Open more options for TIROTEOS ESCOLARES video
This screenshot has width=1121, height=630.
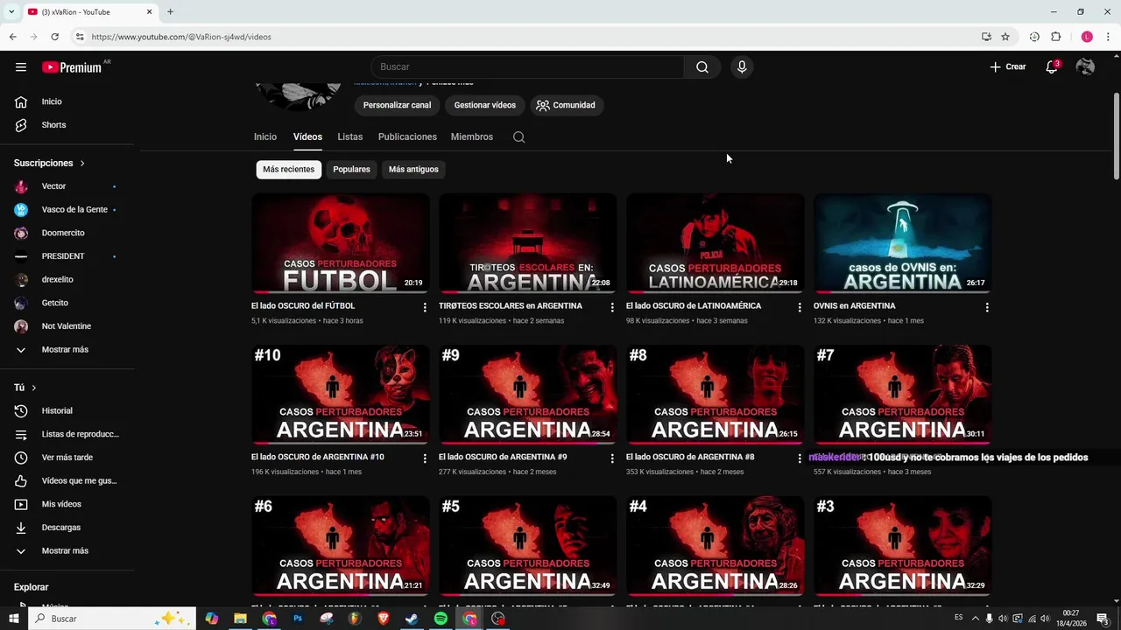(x=612, y=307)
